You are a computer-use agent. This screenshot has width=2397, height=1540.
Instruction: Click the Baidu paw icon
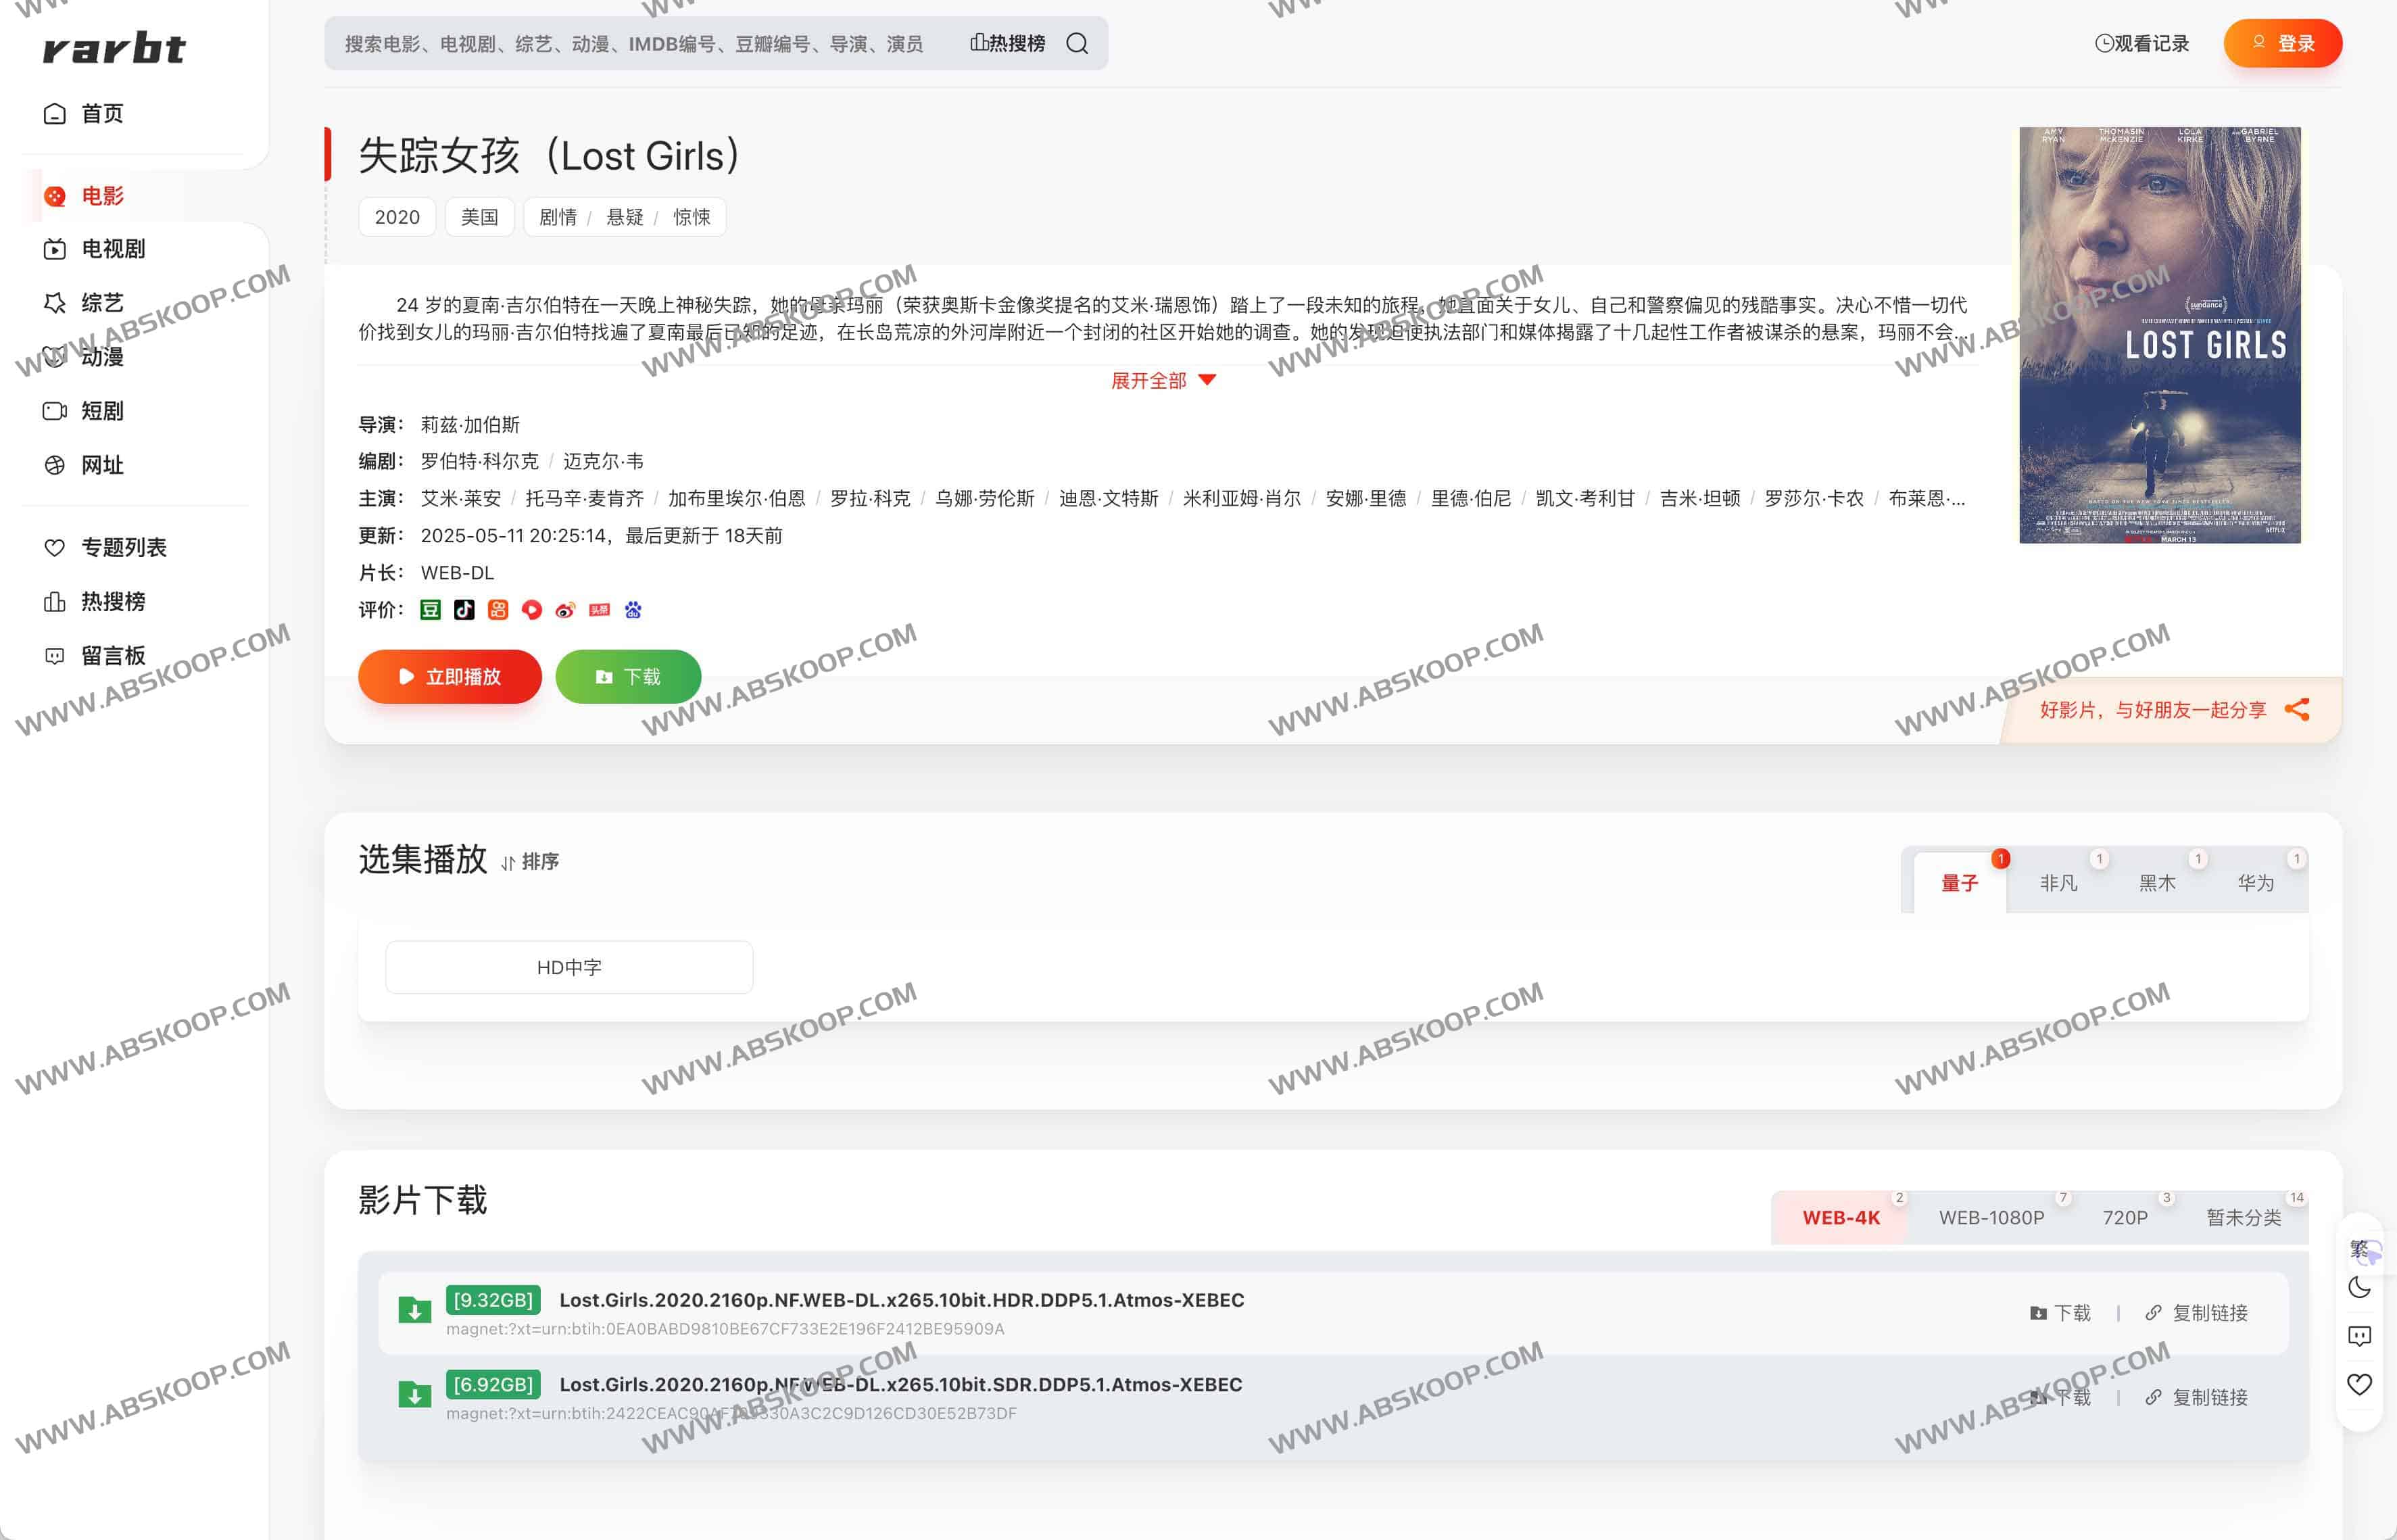click(x=633, y=610)
